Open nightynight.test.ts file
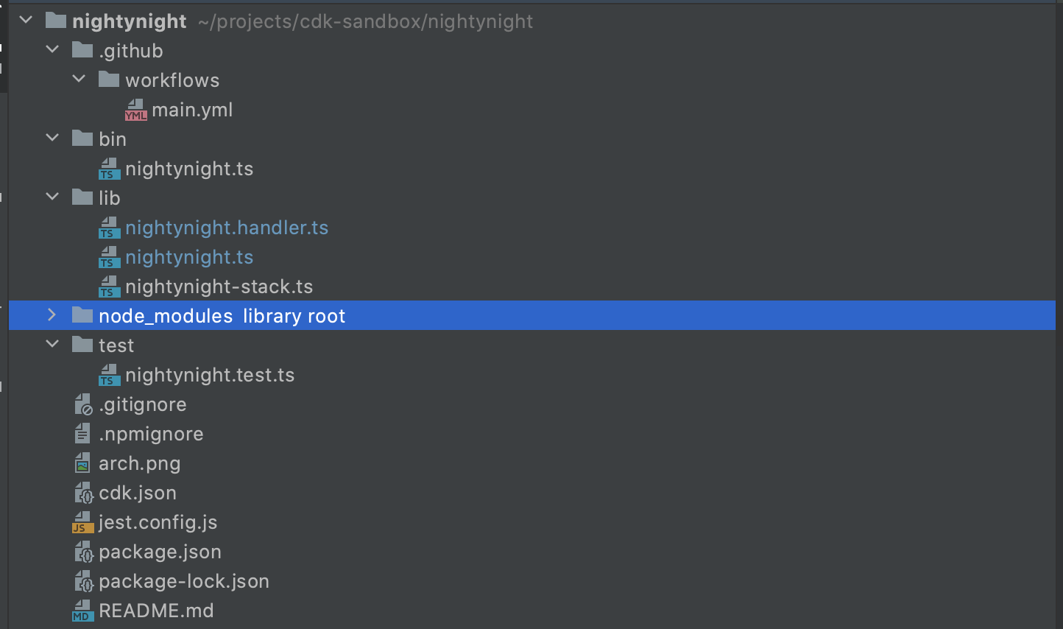Image resolution: width=1063 pixels, height=629 pixels. (x=209, y=375)
